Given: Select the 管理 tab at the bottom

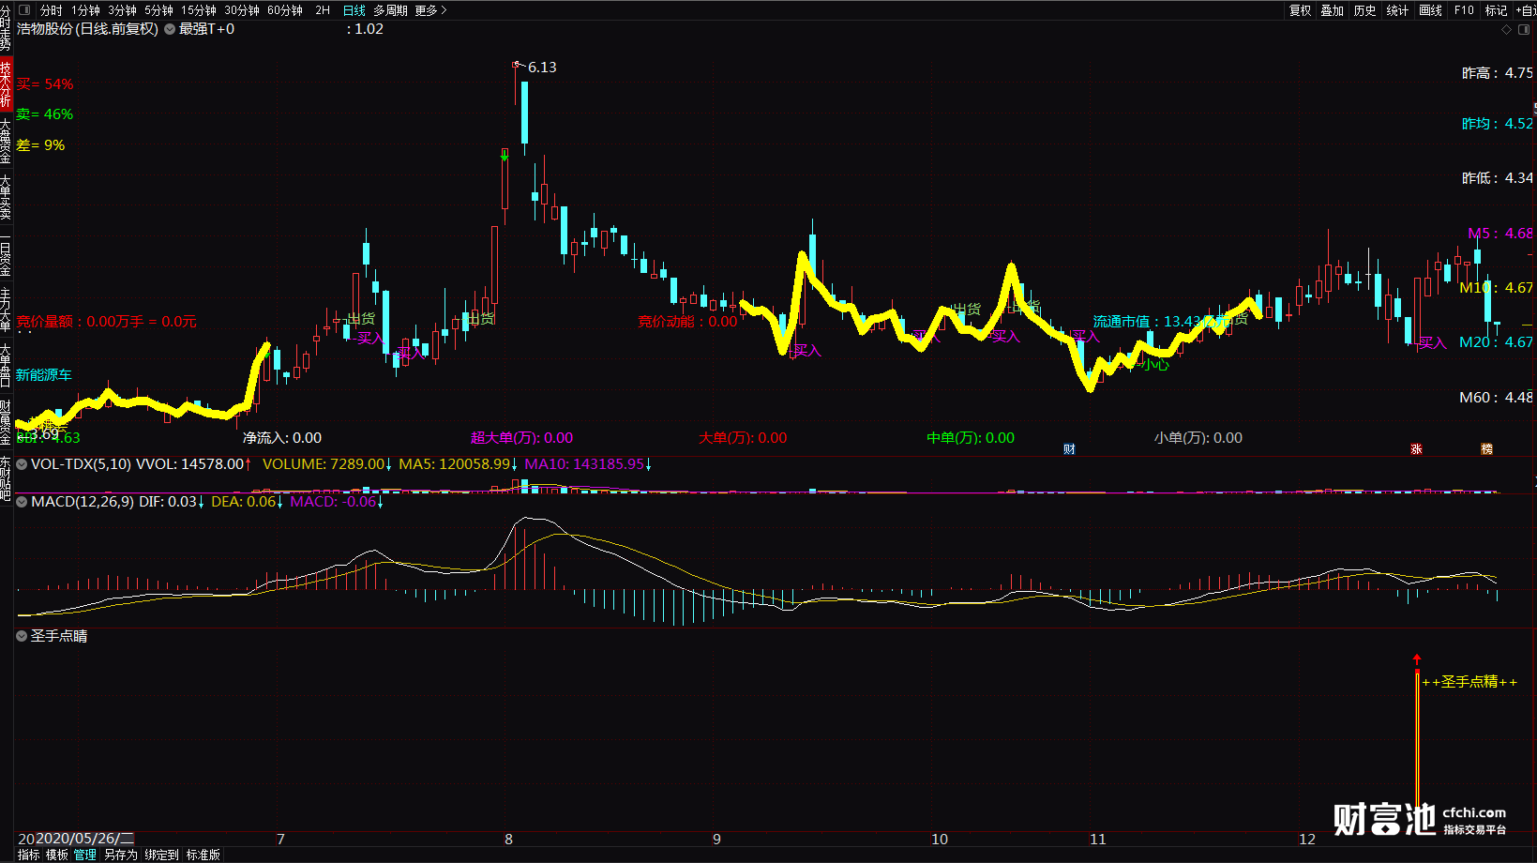Looking at the screenshot, I should pos(85,855).
